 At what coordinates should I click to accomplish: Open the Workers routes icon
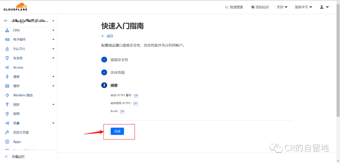[x=7, y=95]
